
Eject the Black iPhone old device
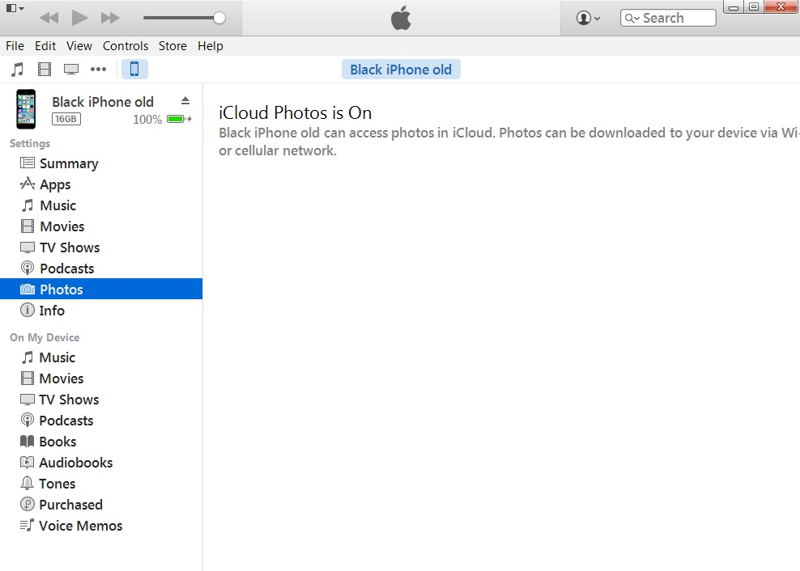[x=185, y=101]
